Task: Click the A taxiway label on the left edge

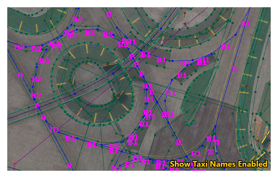Action: 20,75
